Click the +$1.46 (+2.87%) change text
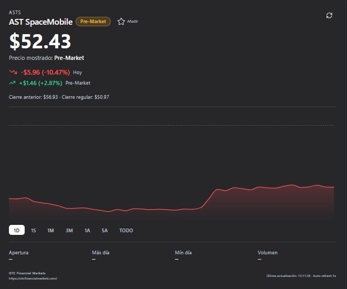The image size is (347, 289). coord(41,83)
